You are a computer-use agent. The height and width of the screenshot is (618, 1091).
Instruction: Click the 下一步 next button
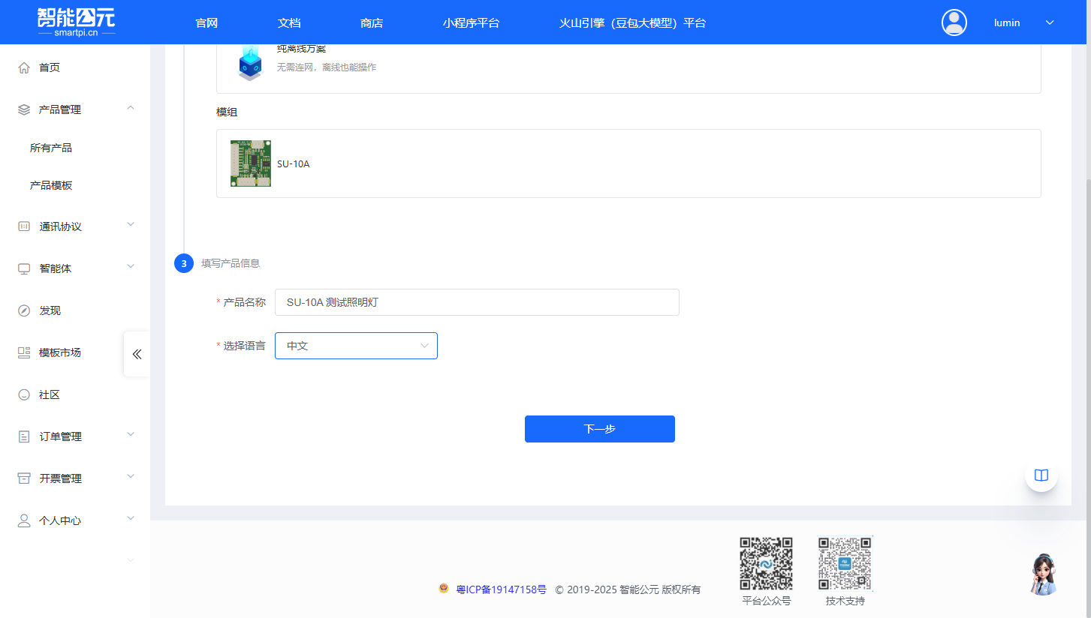click(x=599, y=428)
